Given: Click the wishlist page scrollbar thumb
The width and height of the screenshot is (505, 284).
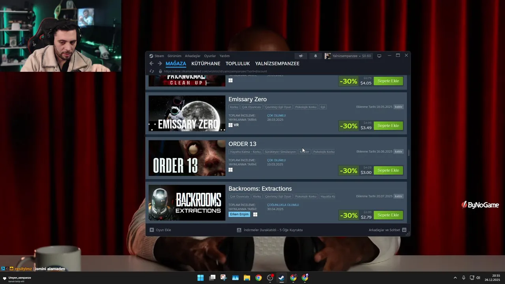Looking at the screenshot, I should click(409, 153).
